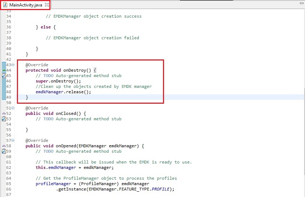Click the TODO task marker at line 45
Image resolution: width=305 pixels, height=197 pixels.
click(x=4, y=76)
